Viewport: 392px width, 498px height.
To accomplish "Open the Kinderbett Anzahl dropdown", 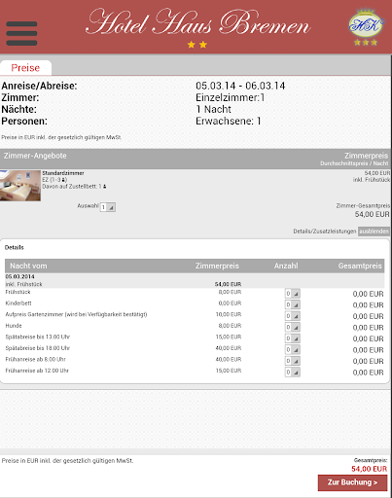I will pos(293,304).
